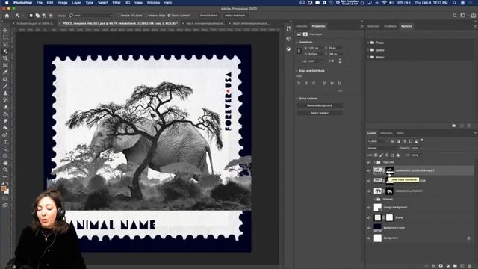Select the Horizontal Type tool
Image resolution: width=478 pixels, height=269 pixels.
point(5,142)
